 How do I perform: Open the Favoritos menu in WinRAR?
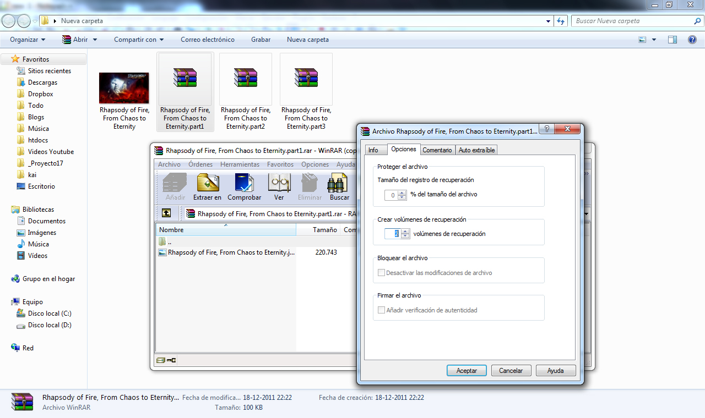280,164
